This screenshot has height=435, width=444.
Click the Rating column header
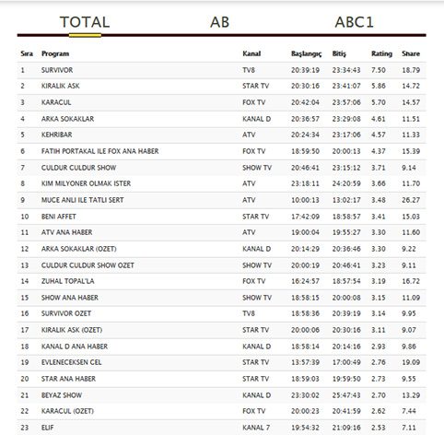click(381, 53)
